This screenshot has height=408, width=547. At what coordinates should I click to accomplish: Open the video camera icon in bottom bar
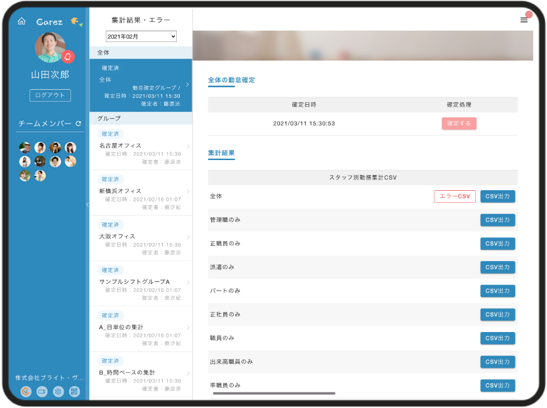point(41,391)
